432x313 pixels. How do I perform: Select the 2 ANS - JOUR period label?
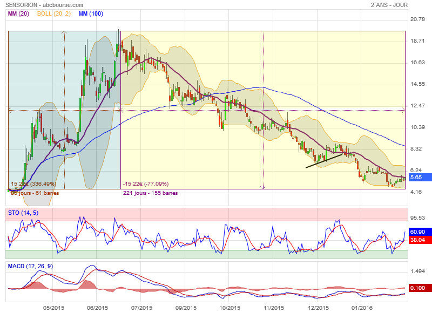[x=389, y=5]
